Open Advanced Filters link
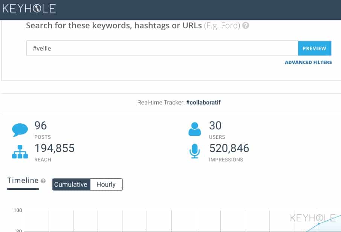341x232 pixels. (308, 63)
